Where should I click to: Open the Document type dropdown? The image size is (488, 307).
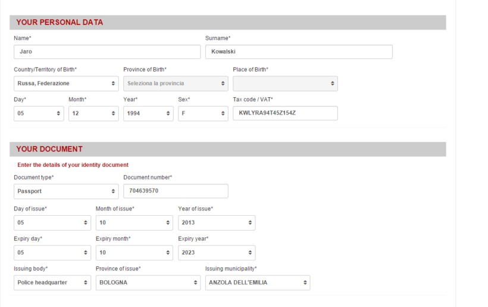pos(66,191)
